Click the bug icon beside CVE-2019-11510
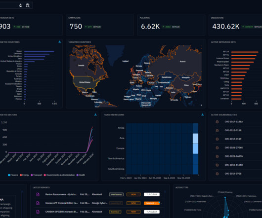Screen dimensions: 262x218 (x=217, y=165)
